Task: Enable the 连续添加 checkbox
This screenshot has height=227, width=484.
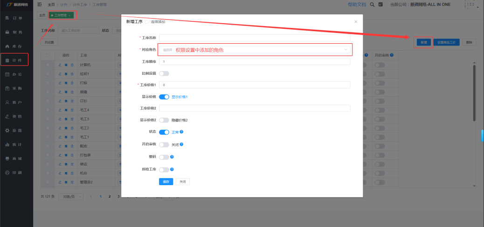Action: 146,22
